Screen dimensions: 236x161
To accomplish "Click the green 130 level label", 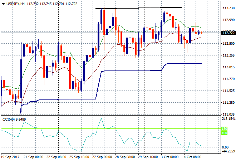I will pyautogui.click(x=224, y=129).
